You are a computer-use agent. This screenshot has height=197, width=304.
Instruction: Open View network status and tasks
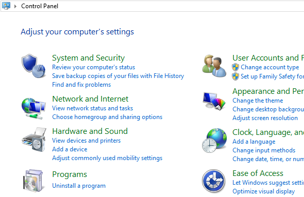(92, 108)
